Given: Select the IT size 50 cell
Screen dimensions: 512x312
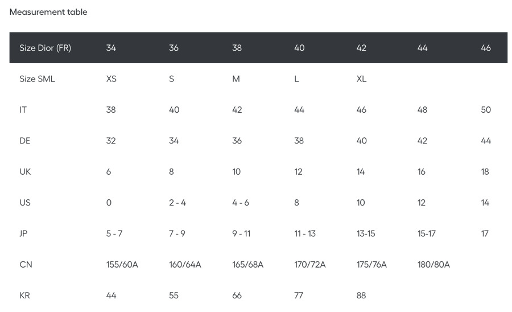Looking at the screenshot, I should click(x=485, y=110).
